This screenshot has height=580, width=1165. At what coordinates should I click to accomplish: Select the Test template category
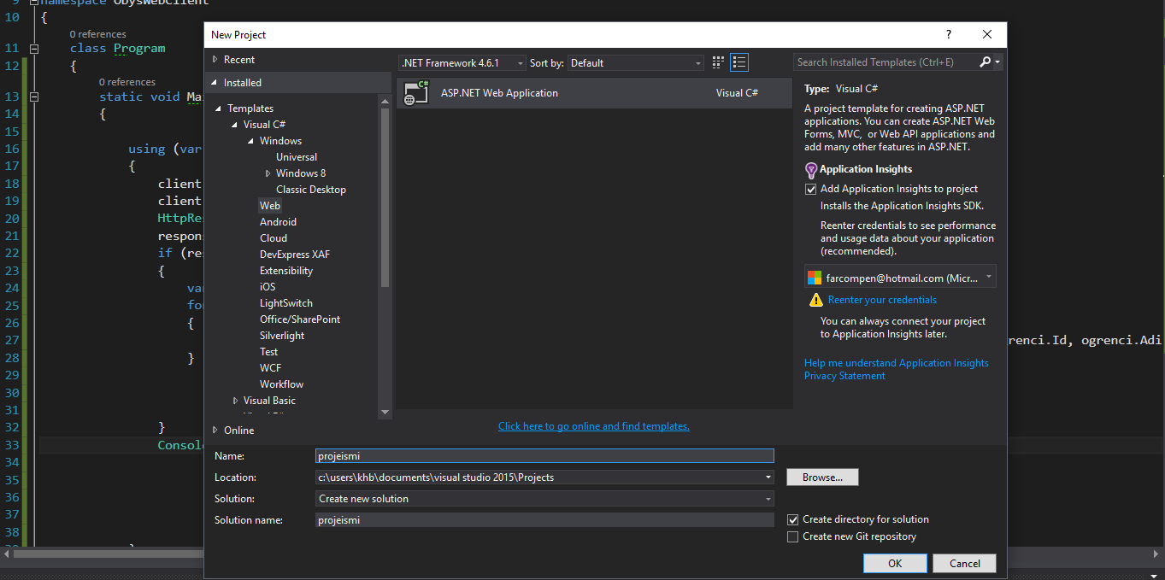tap(268, 352)
